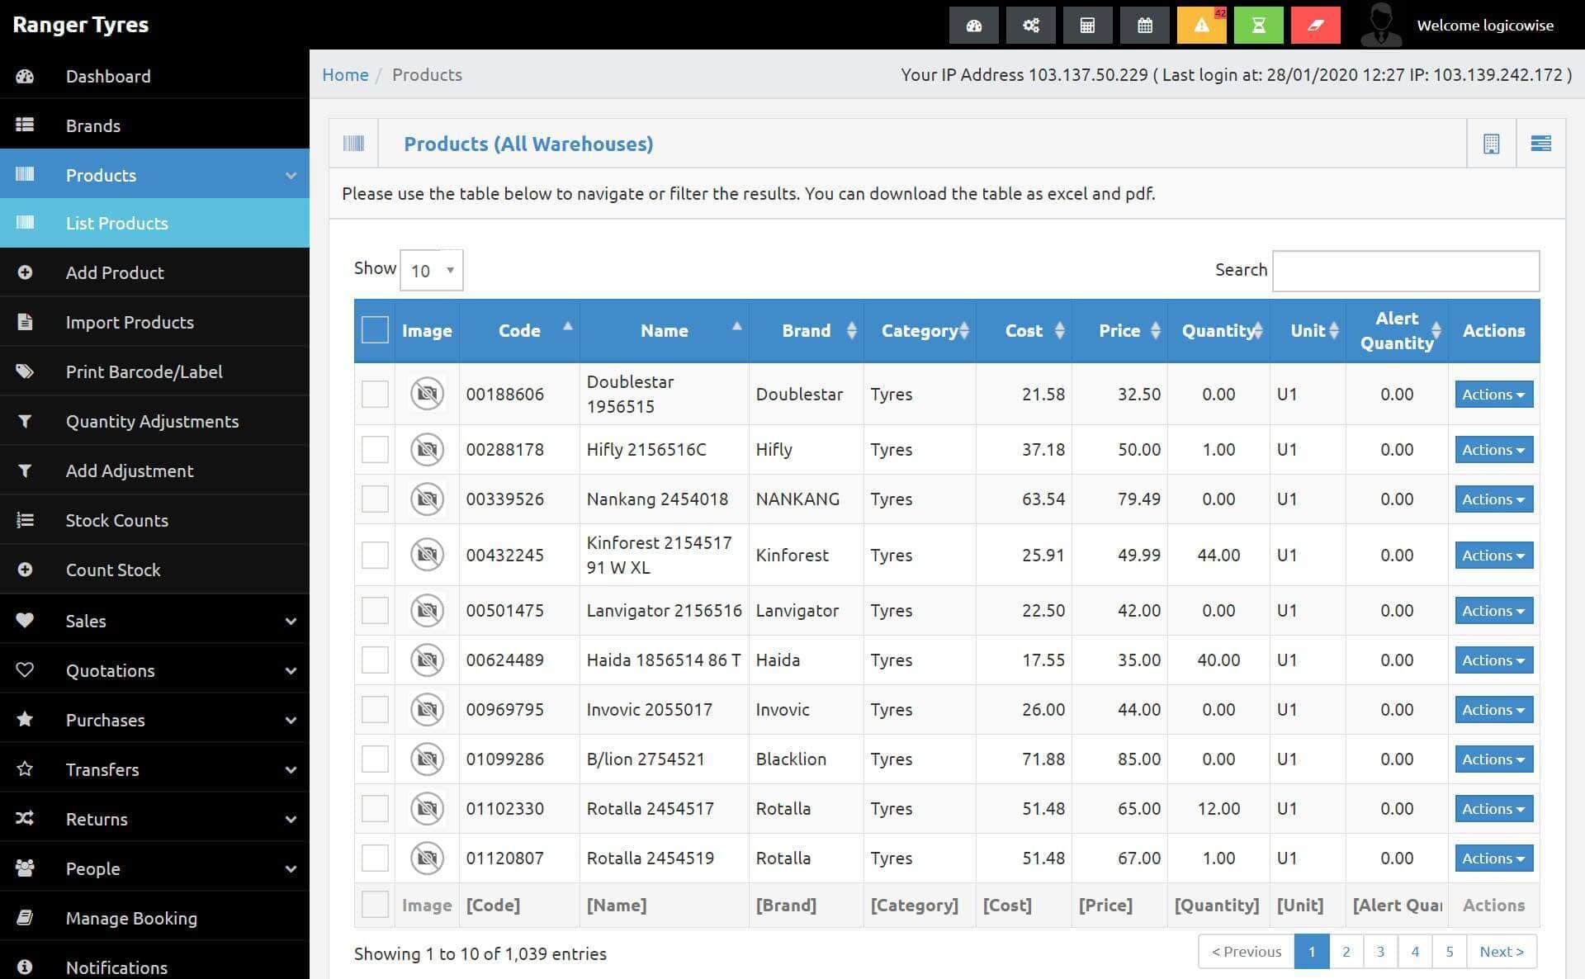The image size is (1585, 979).
Task: Click the list-view icon in Products header
Action: (1540, 144)
